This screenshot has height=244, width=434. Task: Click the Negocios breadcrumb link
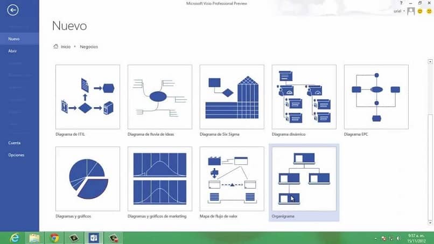[x=89, y=47]
